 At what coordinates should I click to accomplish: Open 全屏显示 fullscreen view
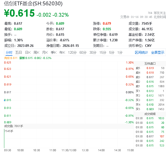coord(158,52)
